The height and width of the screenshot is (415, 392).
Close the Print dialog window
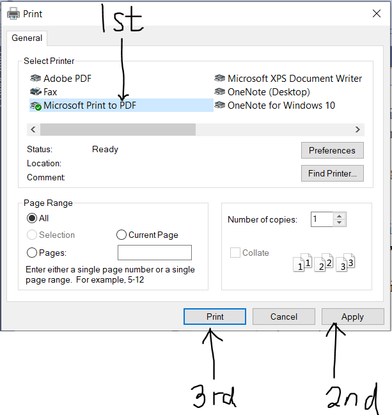[377, 13]
